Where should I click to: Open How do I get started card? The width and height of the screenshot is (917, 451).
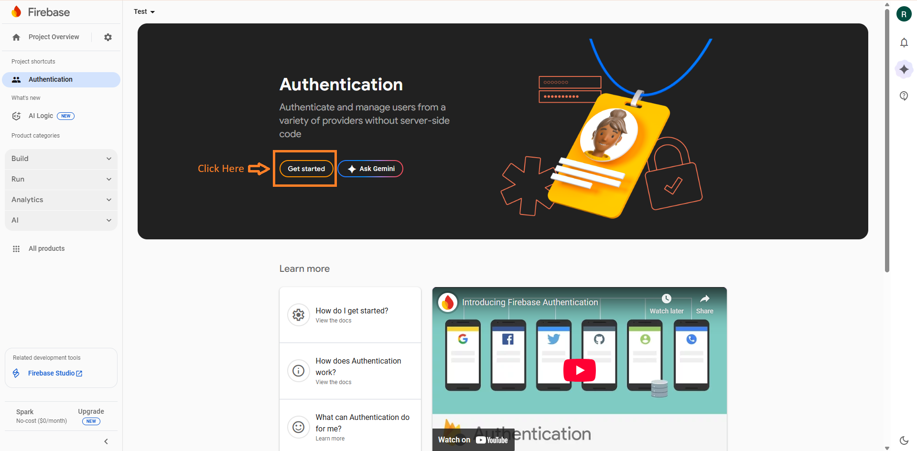350,315
